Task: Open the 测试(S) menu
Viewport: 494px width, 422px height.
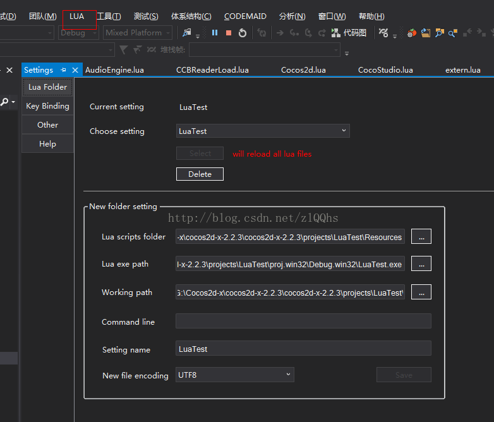Action: coord(146,16)
